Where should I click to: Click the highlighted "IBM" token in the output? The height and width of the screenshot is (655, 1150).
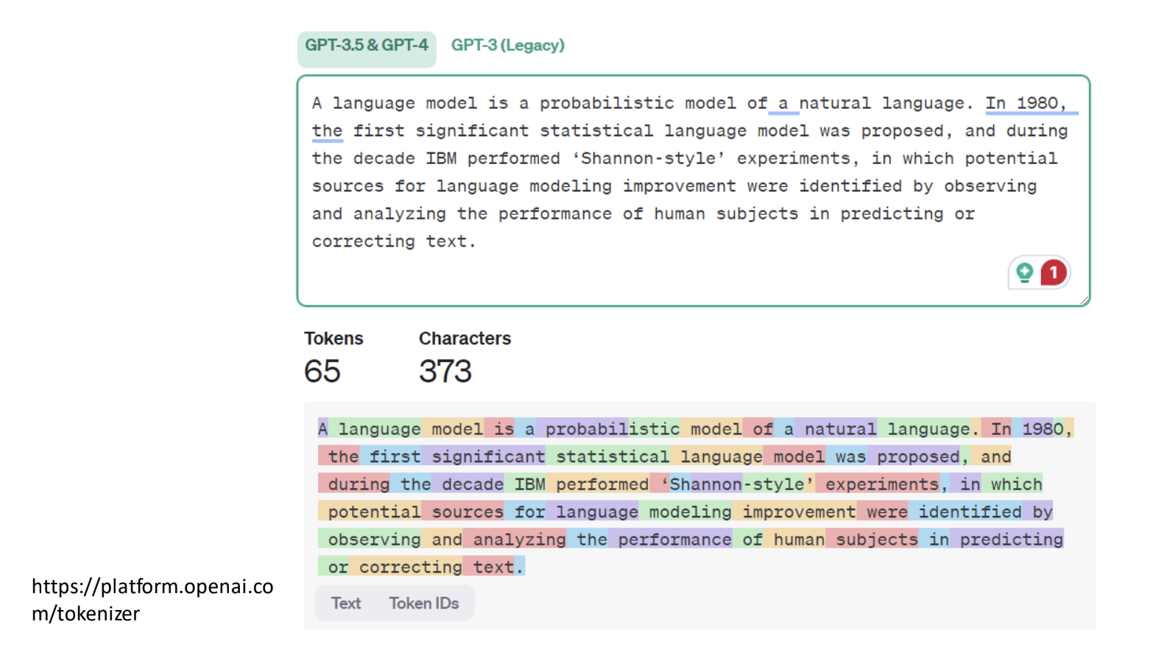(529, 484)
